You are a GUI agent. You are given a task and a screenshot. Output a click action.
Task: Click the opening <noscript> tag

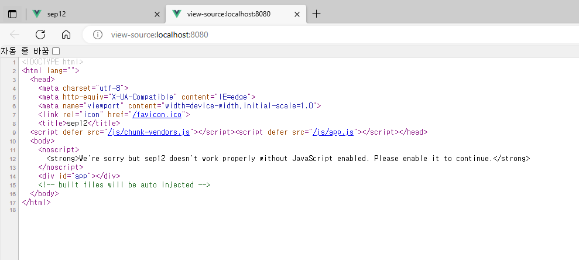59,149
